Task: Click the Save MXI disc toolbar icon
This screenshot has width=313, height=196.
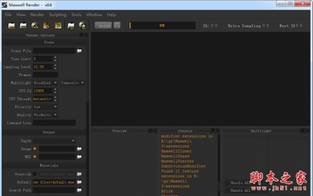Action: (35, 25)
